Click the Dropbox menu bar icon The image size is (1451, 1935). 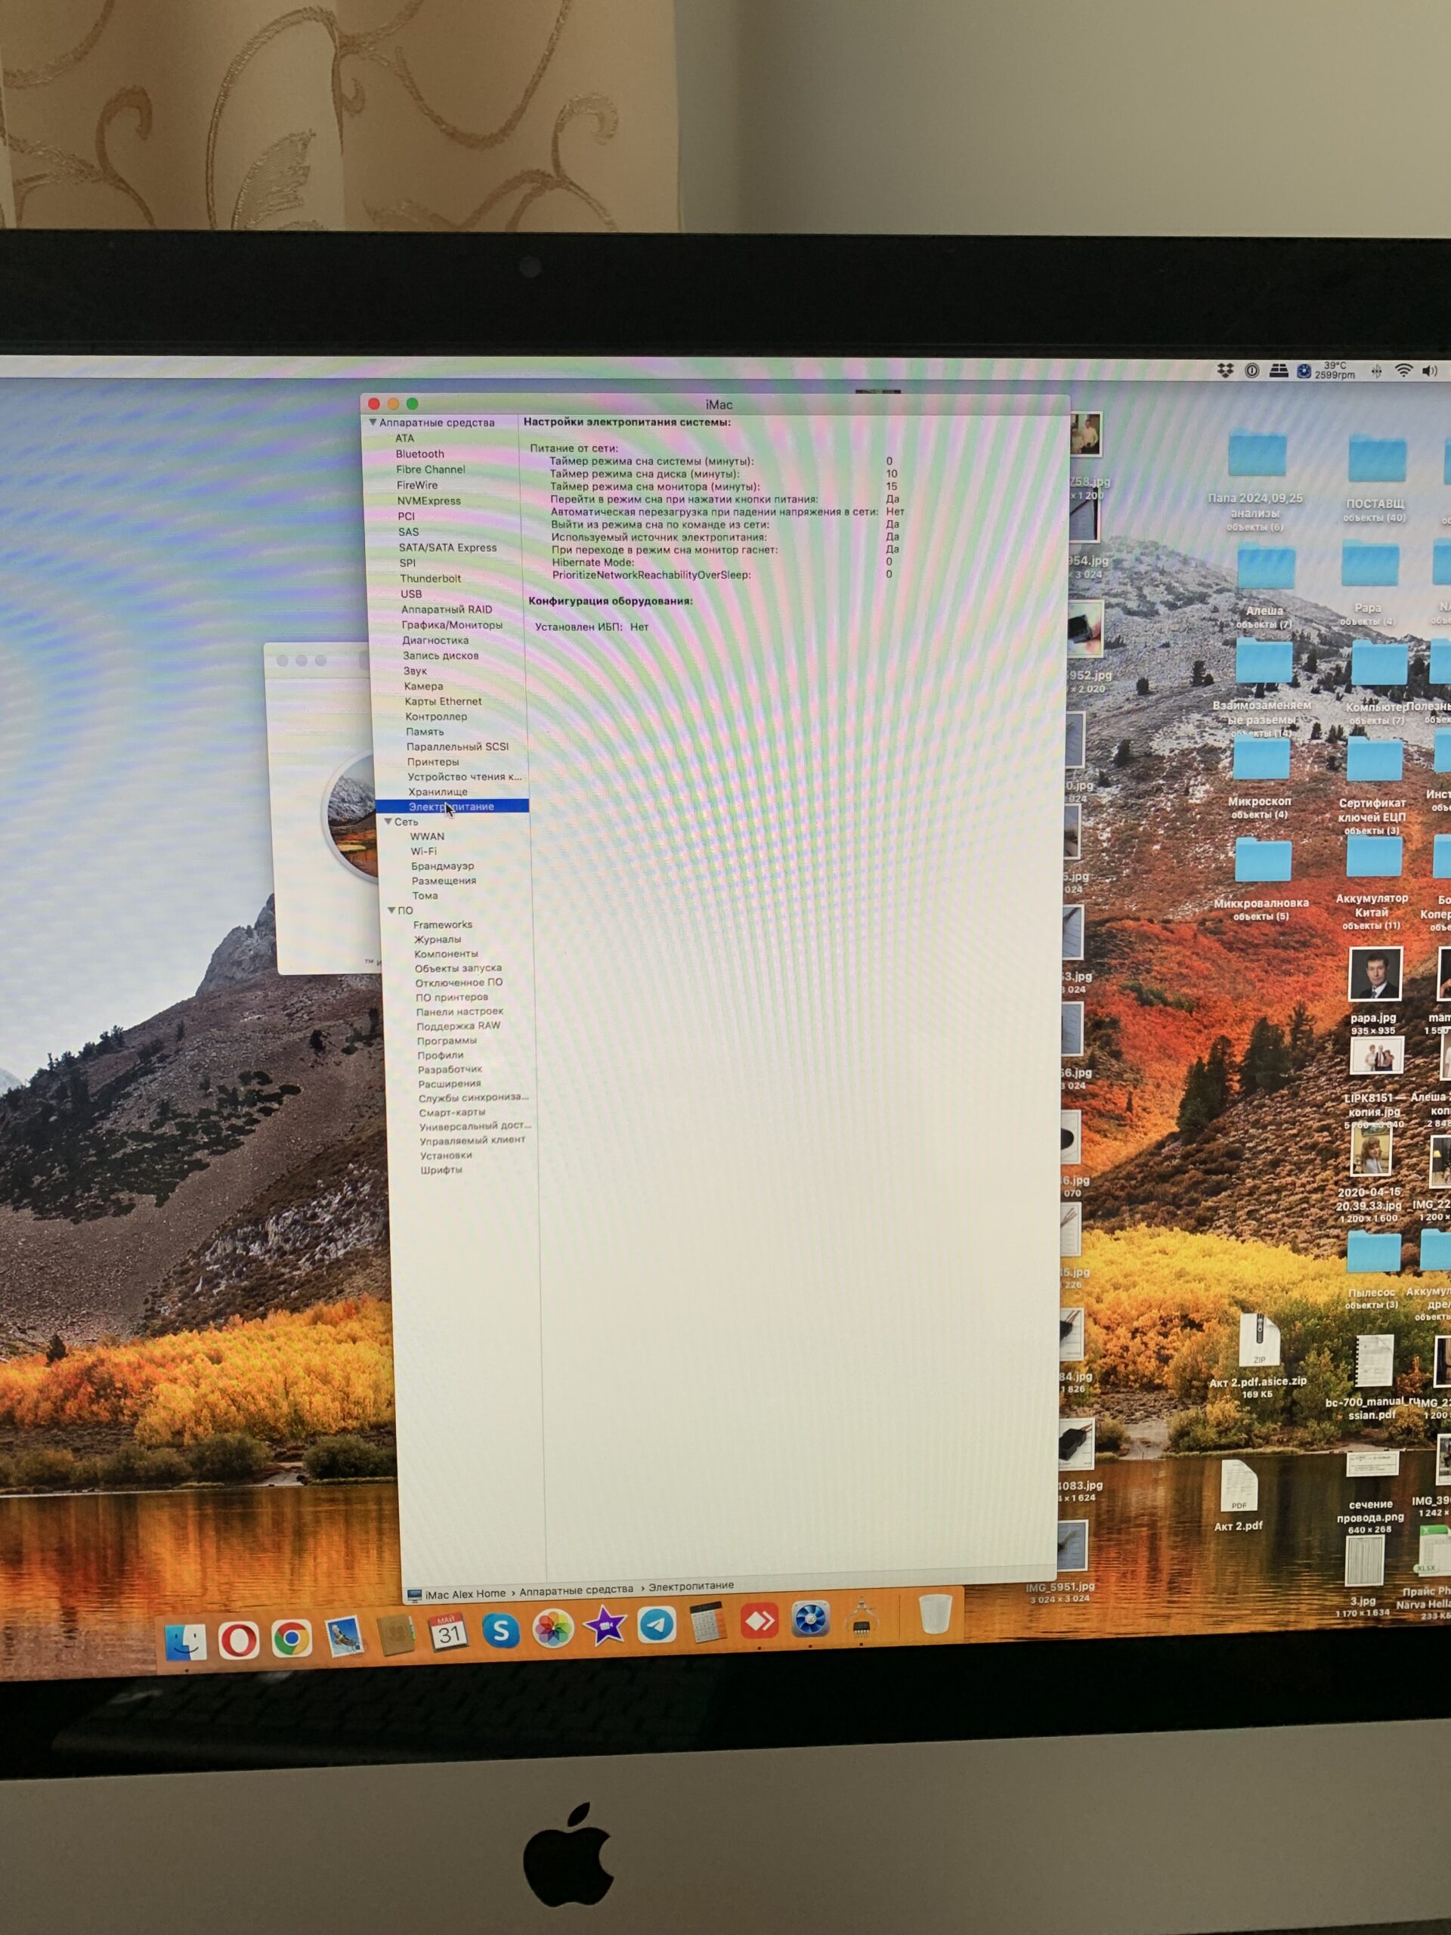coord(1225,370)
